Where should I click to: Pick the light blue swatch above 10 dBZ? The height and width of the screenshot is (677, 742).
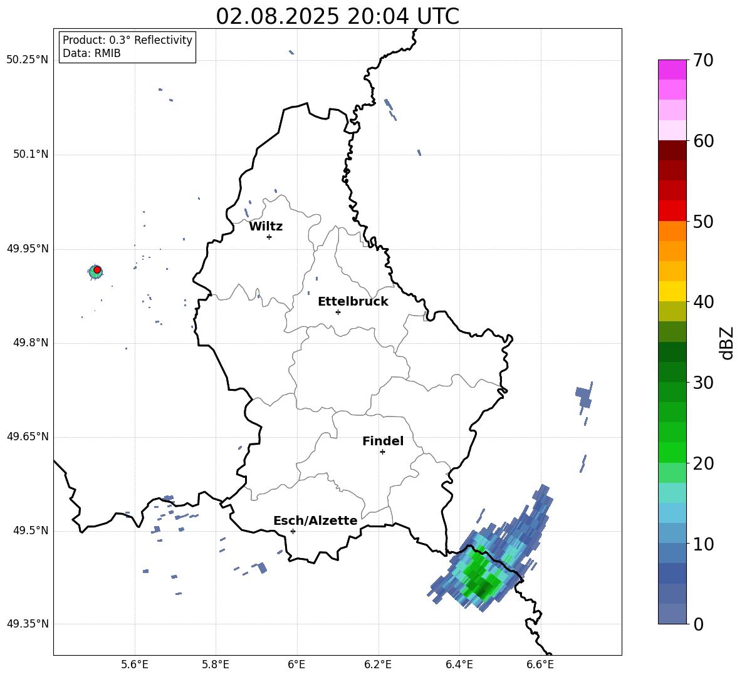(x=672, y=534)
